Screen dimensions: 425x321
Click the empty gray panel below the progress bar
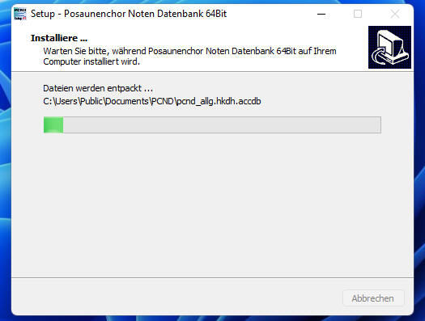coord(212,205)
